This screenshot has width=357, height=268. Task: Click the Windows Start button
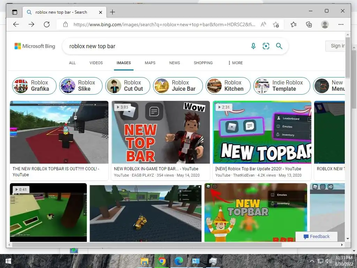(8, 261)
